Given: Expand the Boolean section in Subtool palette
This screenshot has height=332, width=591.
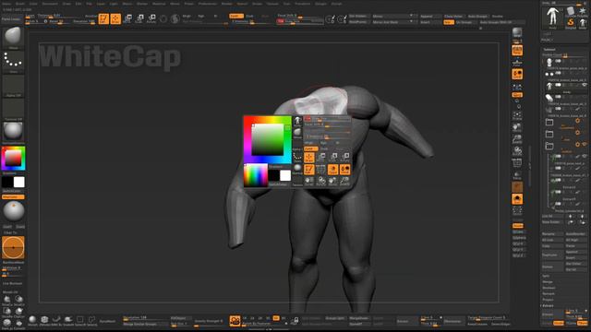Looking at the screenshot, I should coord(549,288).
